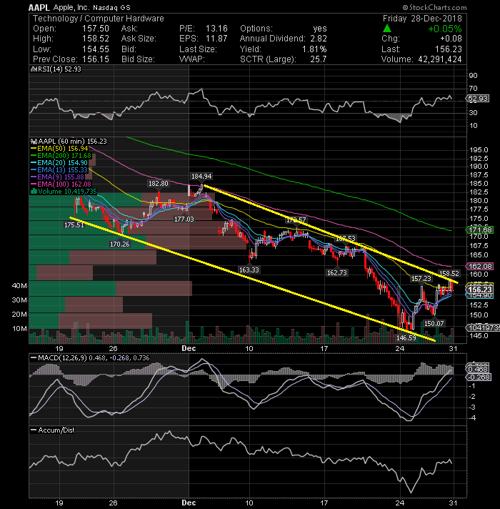The width and height of the screenshot is (500, 509).
Task: Click the RSI line icon beside RSI(14)
Action: pos(34,69)
